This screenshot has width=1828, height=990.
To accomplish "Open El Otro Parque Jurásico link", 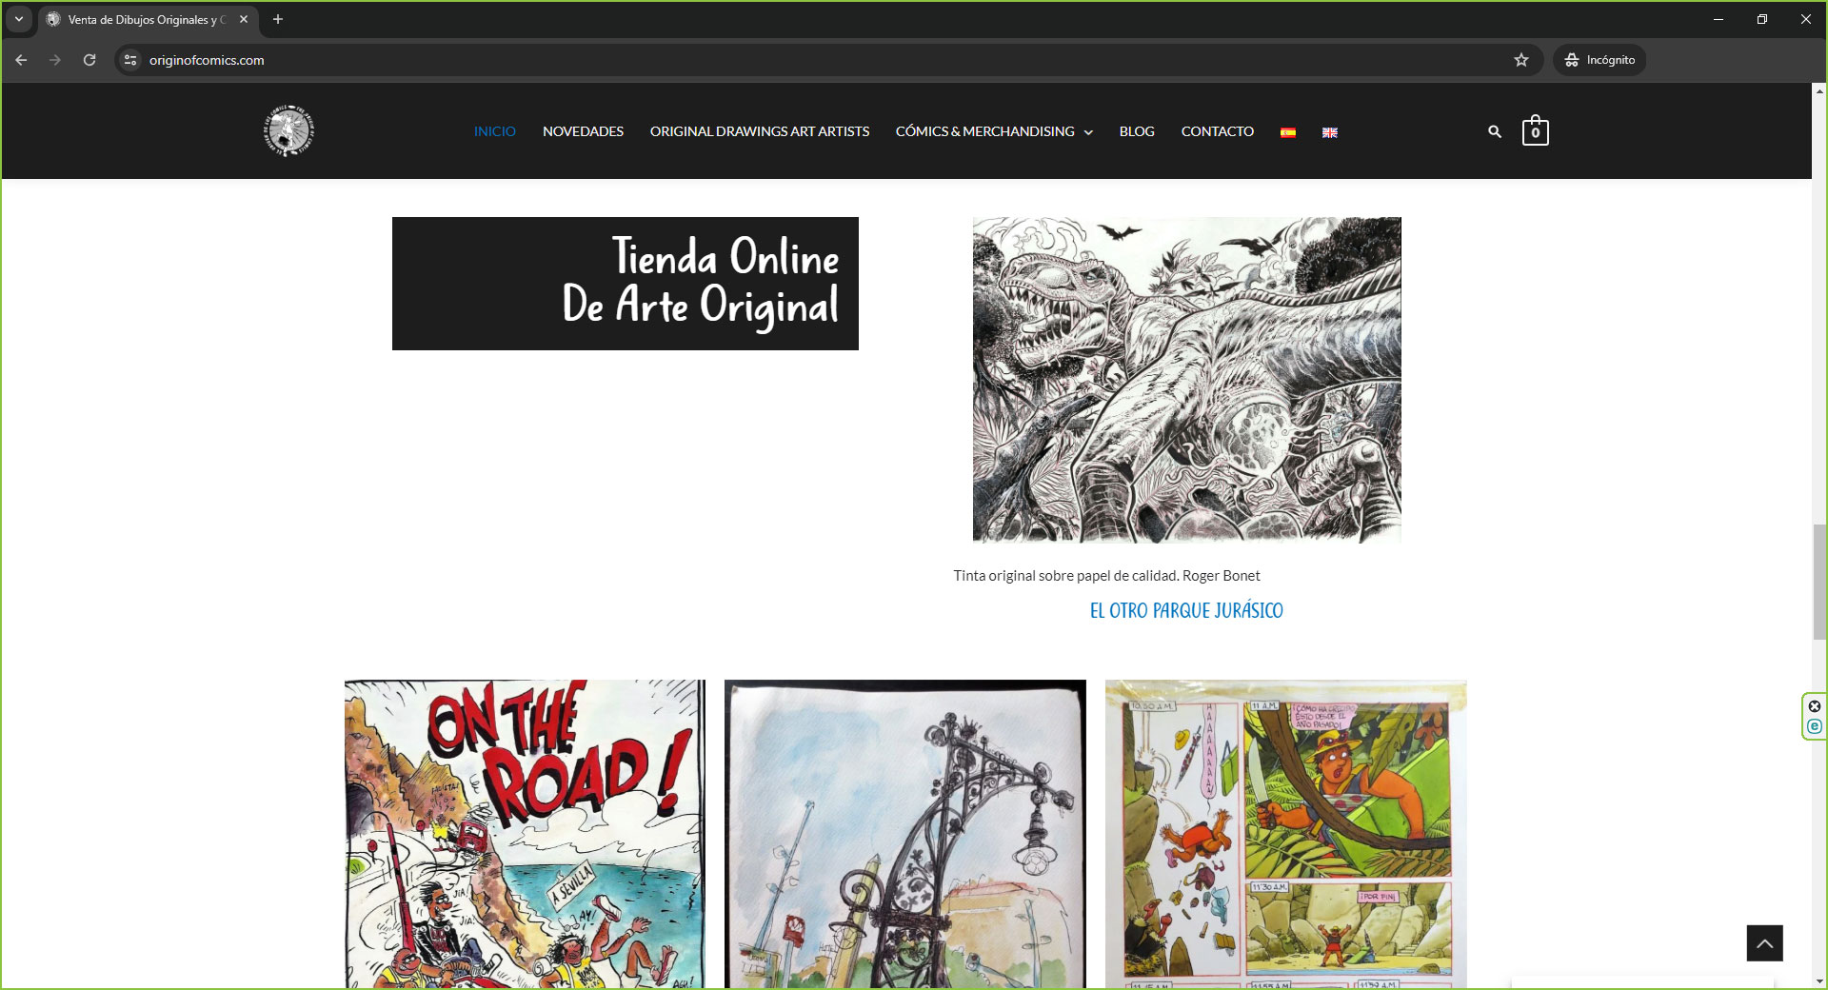I will click(1185, 610).
